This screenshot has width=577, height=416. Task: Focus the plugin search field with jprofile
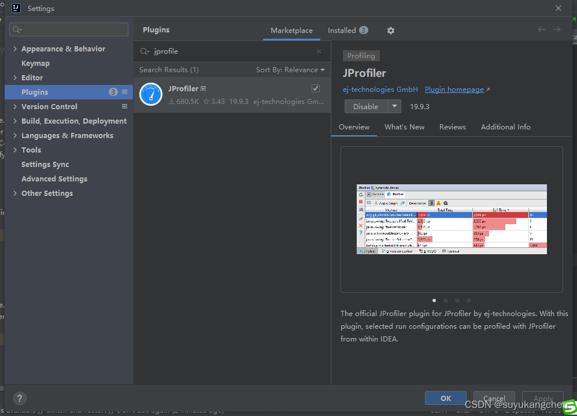[232, 51]
